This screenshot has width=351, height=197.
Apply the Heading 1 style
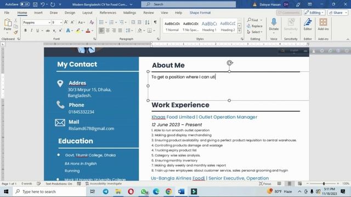[x=209, y=26]
